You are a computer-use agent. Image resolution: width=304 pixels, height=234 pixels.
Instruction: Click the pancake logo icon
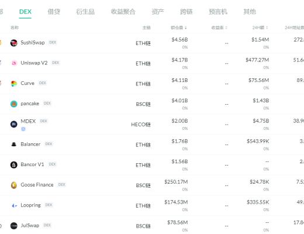tap(14, 104)
